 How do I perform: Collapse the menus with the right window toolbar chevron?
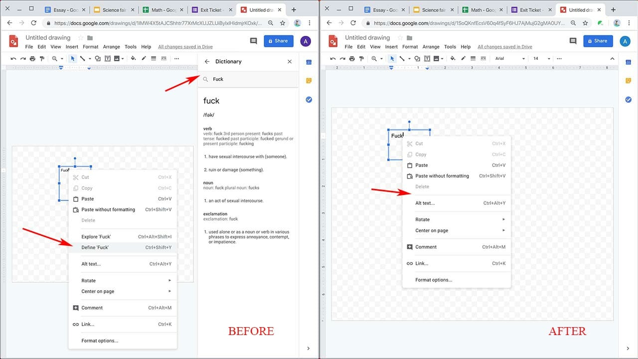613,58
